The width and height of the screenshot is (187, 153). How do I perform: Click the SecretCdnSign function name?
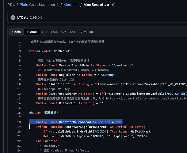(x=76, y=127)
